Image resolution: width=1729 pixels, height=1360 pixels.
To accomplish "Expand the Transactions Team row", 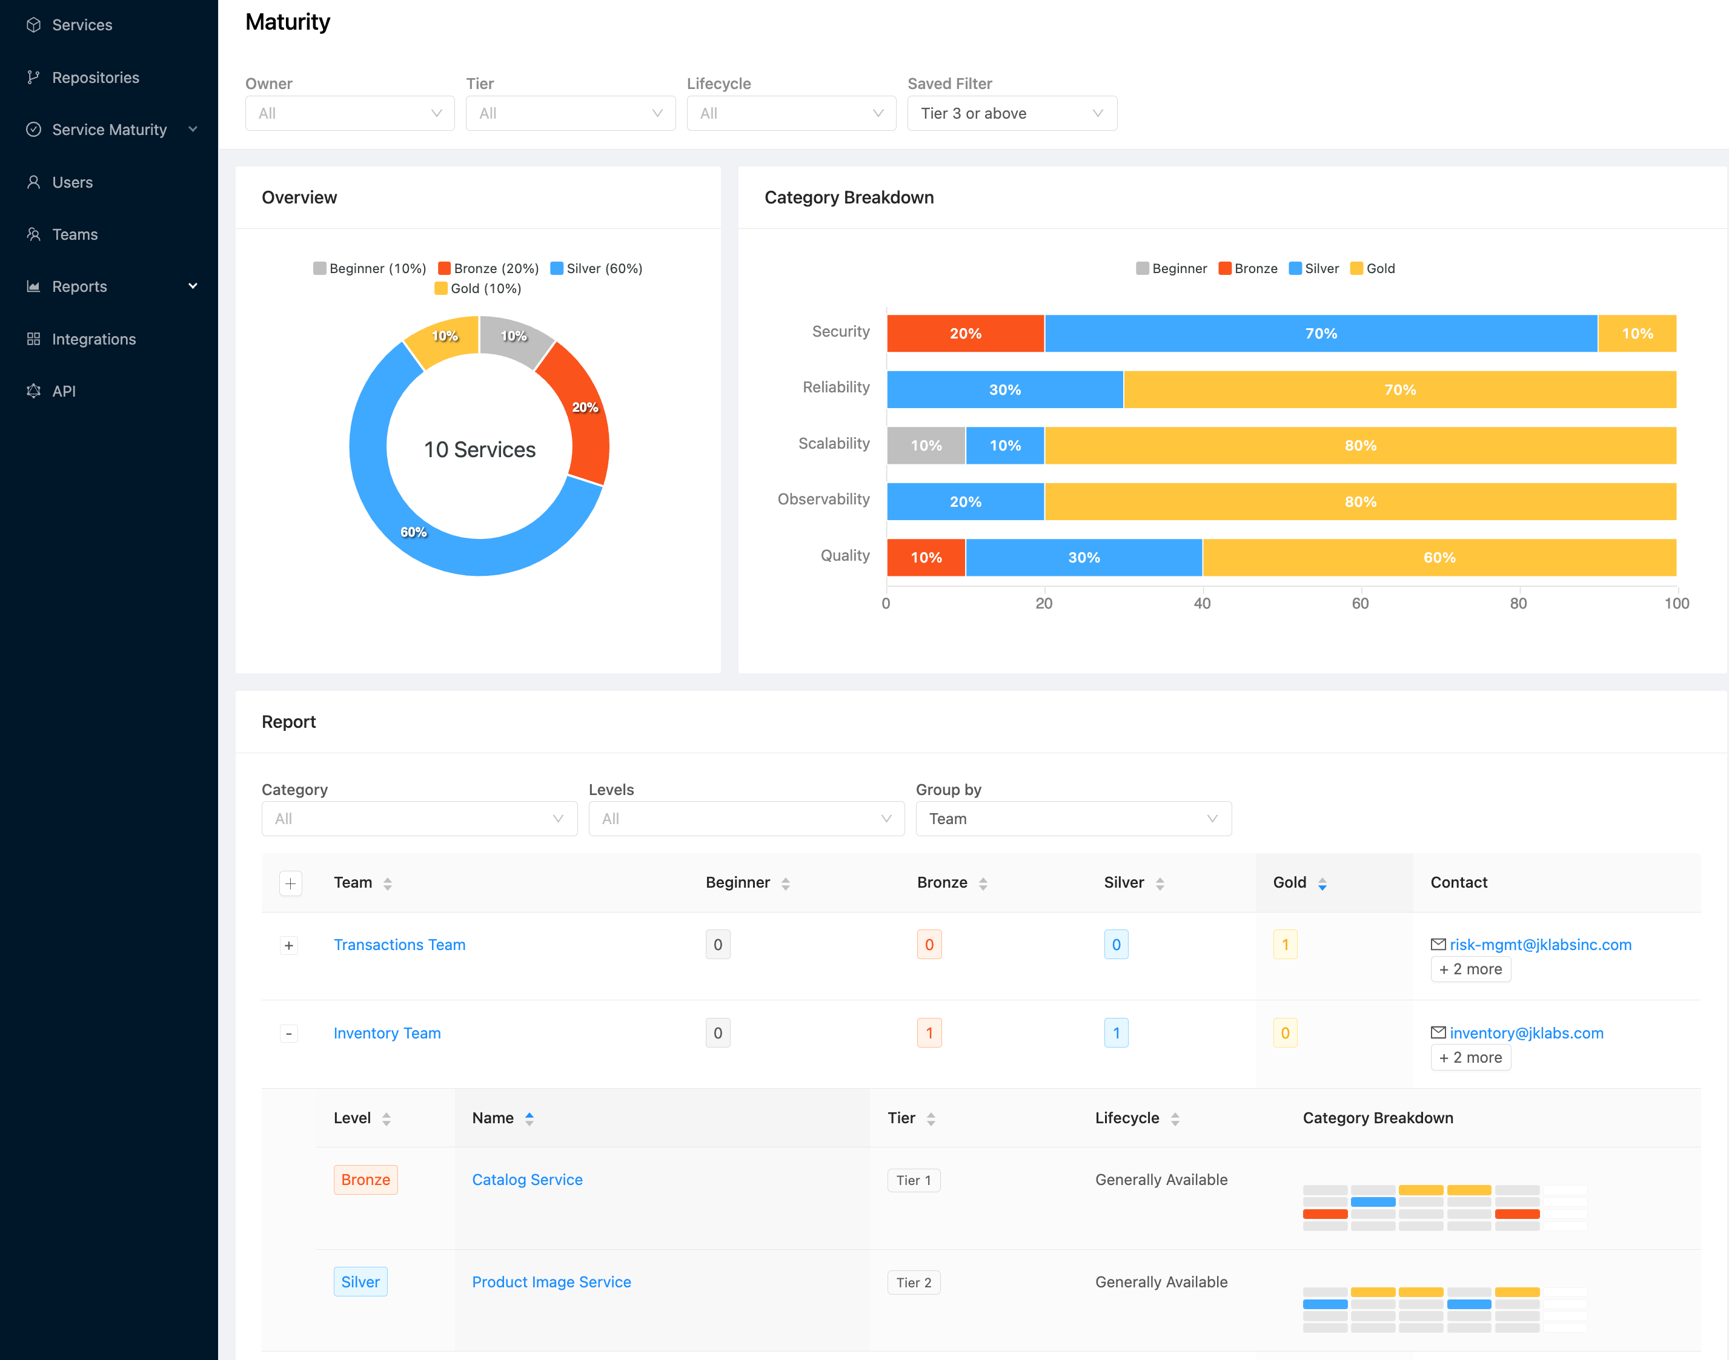I will click(289, 946).
